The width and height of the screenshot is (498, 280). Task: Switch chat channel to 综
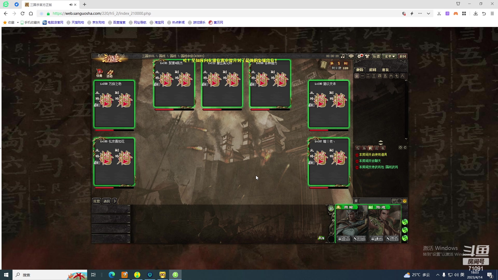point(358,148)
